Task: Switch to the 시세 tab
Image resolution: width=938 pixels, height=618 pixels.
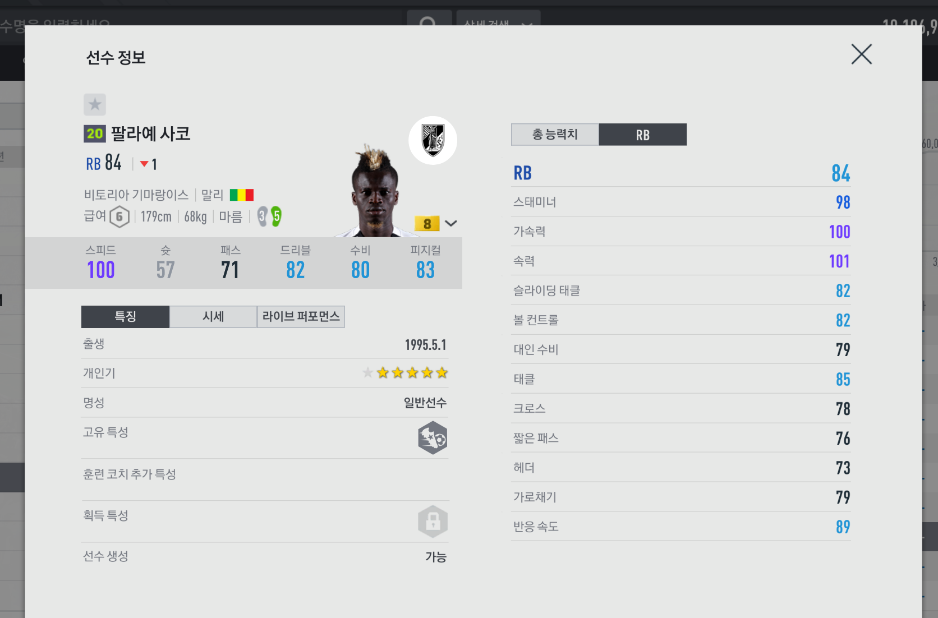Action: (213, 316)
